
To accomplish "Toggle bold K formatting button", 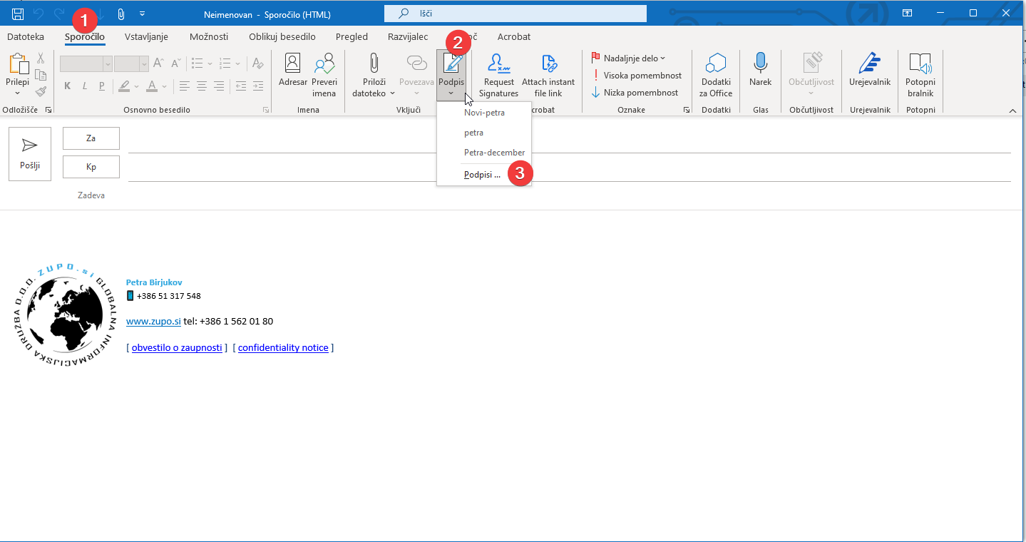I will pos(68,86).
